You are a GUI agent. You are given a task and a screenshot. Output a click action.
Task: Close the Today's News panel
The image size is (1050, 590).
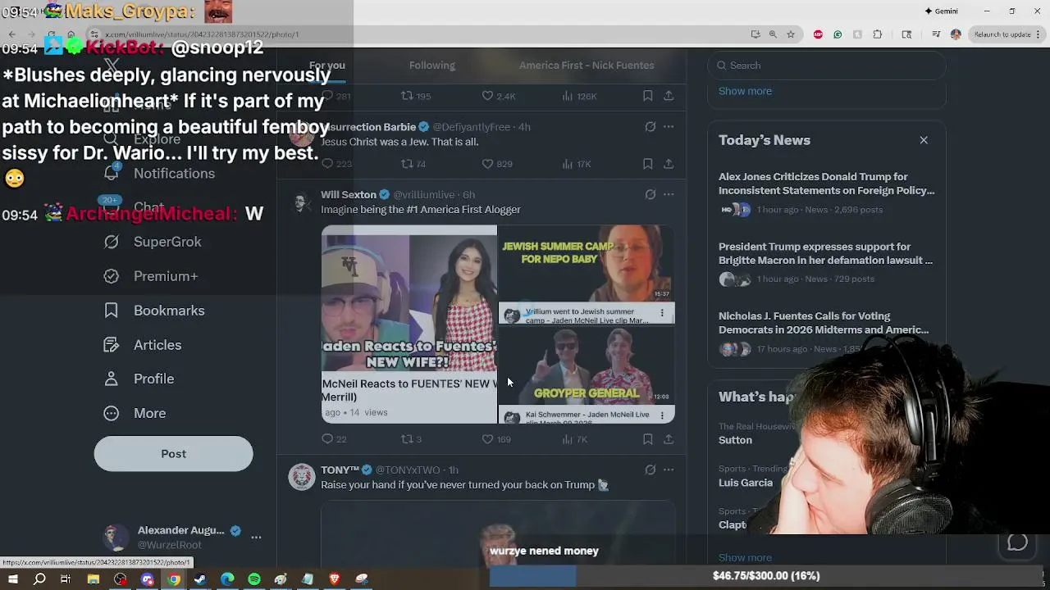point(924,140)
